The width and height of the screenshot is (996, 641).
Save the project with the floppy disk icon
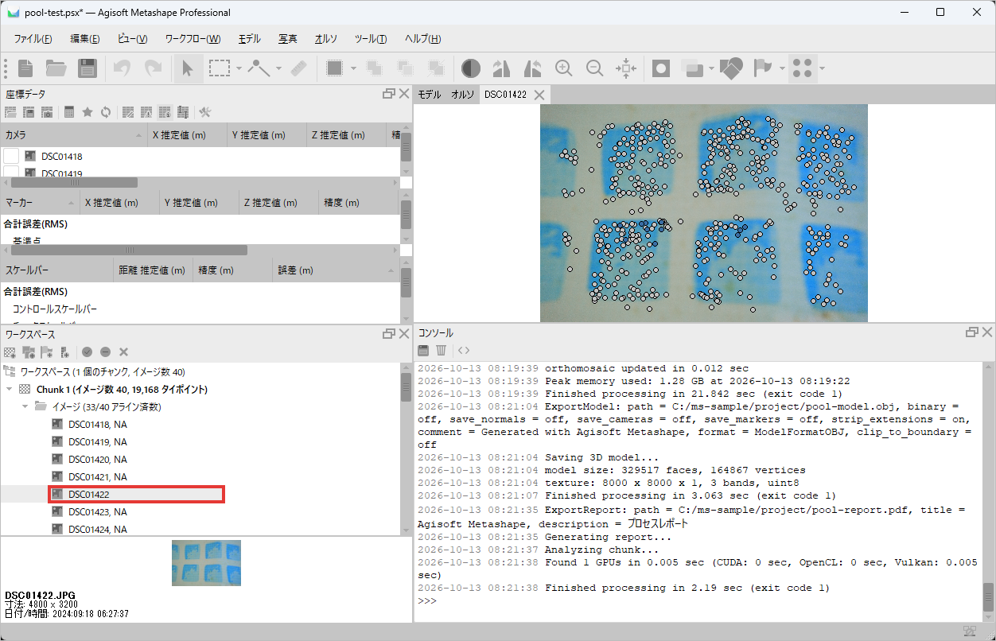click(87, 68)
